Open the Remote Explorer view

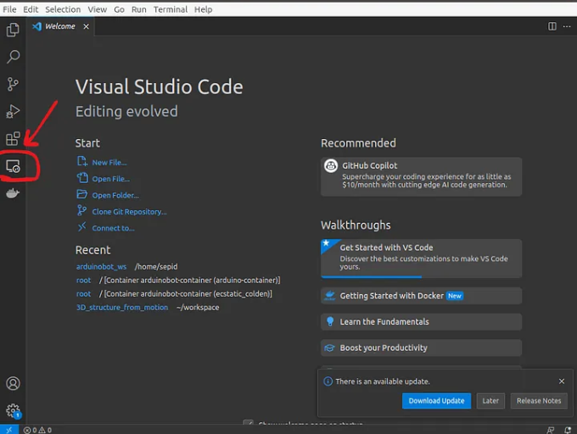13,166
